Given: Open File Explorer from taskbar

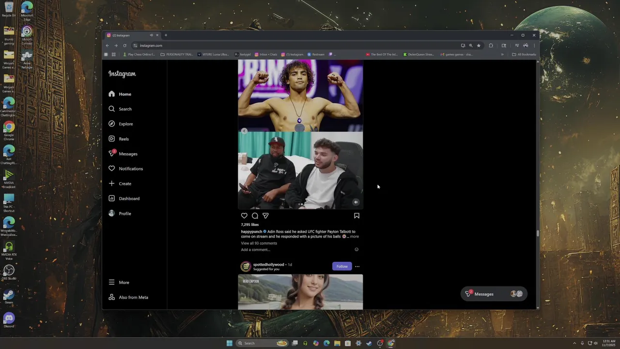Looking at the screenshot, I should click(x=337, y=343).
